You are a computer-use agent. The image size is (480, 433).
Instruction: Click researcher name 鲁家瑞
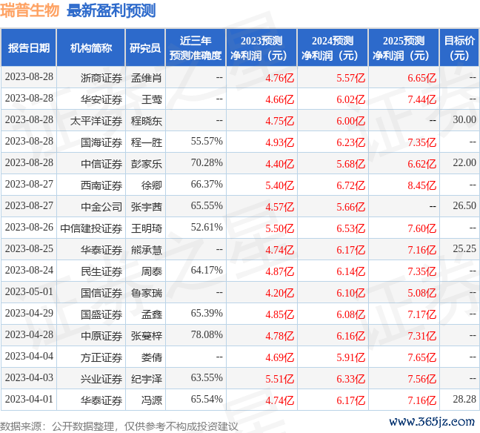[x=147, y=293]
